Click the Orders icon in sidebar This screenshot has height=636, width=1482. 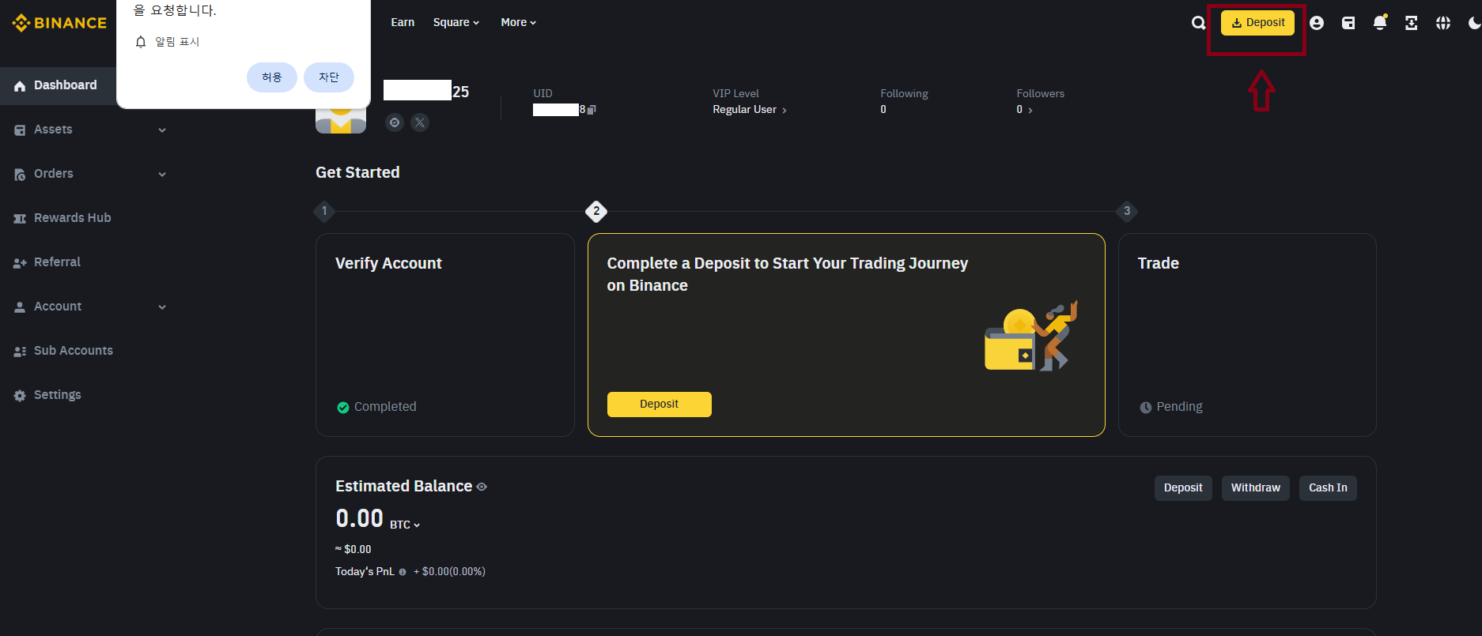point(20,175)
